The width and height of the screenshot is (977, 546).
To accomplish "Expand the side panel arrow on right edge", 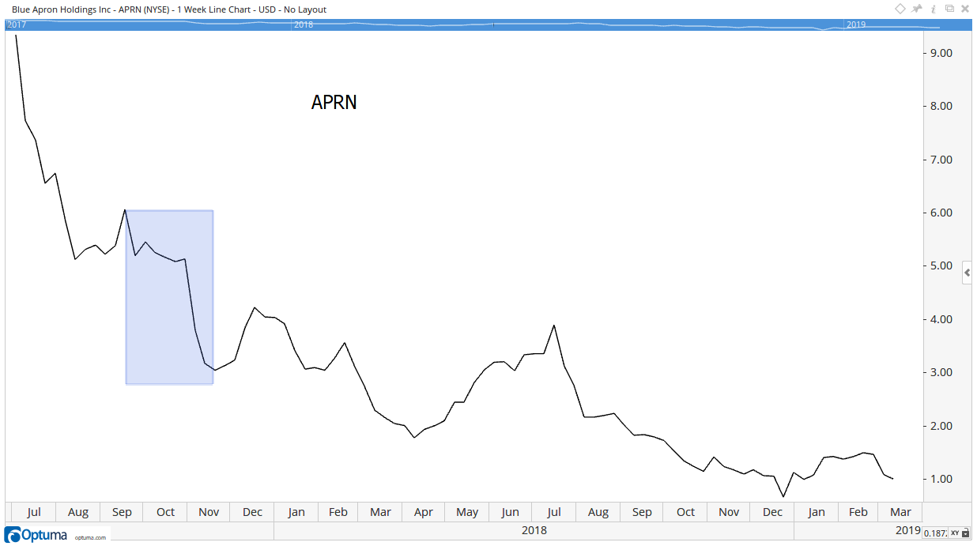I will (967, 273).
